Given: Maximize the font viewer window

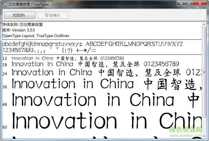Looking at the screenshot, I should [189, 3].
